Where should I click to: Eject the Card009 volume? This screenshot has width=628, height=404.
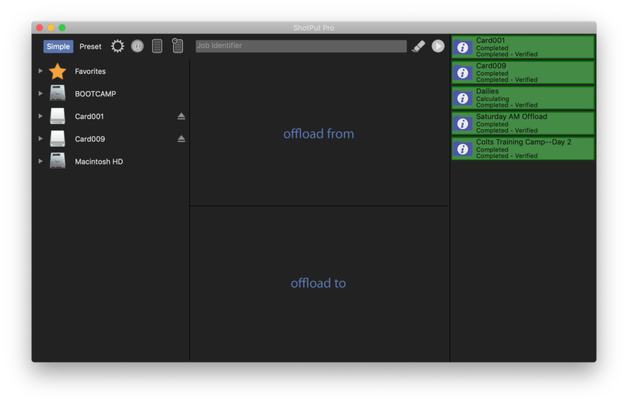181,139
